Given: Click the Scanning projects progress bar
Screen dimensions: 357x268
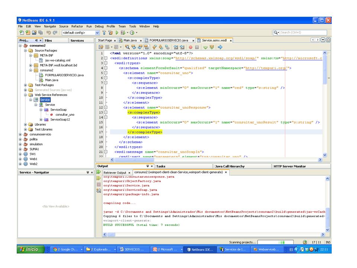Looking at the screenshot, I should click(x=275, y=242).
